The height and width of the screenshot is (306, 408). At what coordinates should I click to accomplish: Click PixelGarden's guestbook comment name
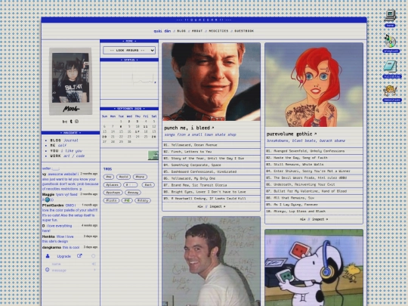click(53, 206)
